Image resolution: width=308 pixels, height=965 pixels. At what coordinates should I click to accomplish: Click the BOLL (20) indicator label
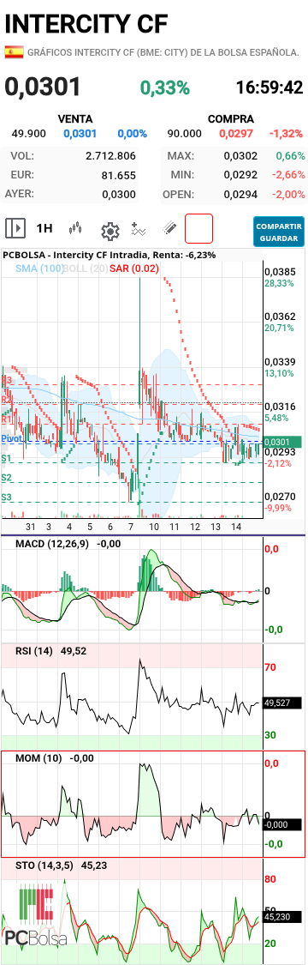point(86,268)
